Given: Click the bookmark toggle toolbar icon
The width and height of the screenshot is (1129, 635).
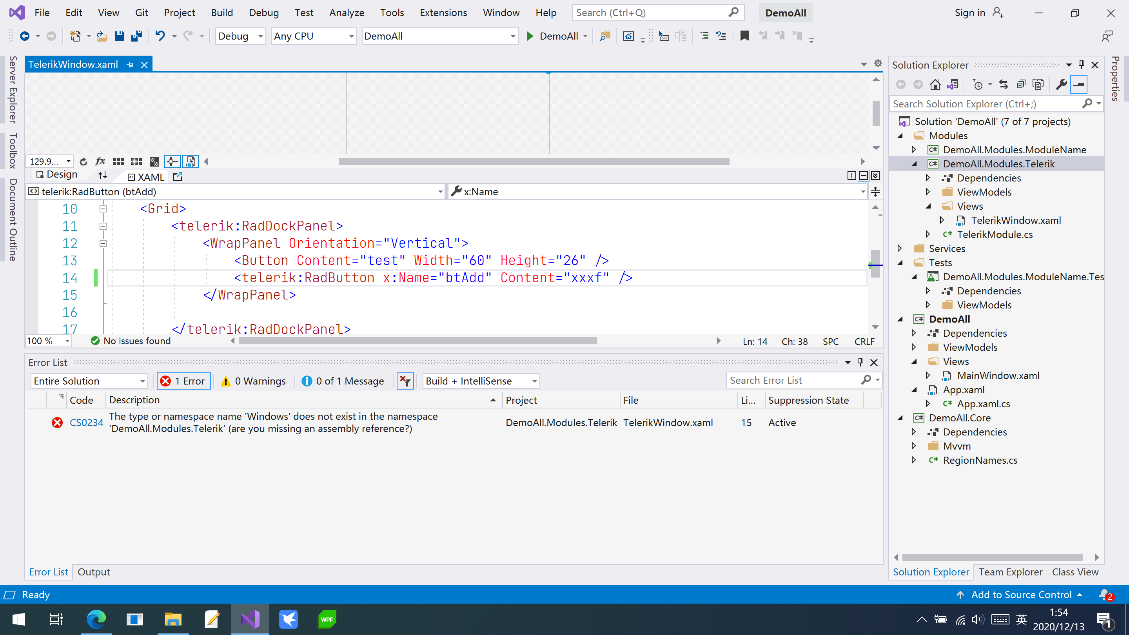Looking at the screenshot, I should [x=744, y=36].
